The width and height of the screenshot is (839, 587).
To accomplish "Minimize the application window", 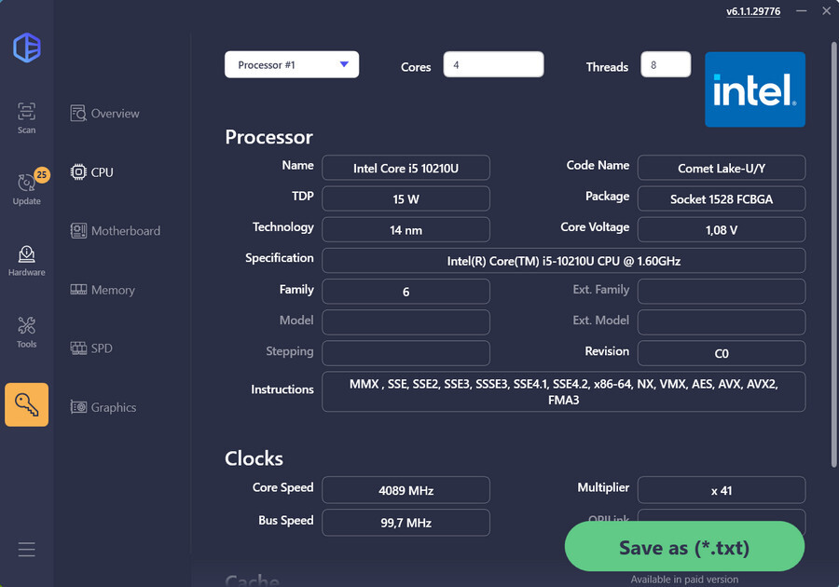I will click(801, 10).
